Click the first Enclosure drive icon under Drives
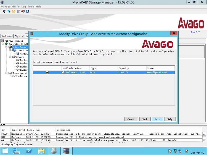207x155 pixels. pyautogui.click(x=18, y=60)
